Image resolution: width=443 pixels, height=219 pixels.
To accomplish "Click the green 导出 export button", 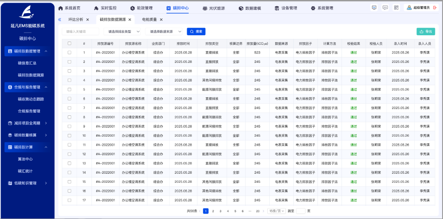I will (x=425, y=32).
